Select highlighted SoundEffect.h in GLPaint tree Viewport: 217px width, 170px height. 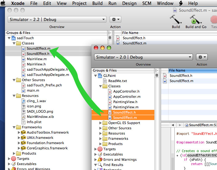coord(123,112)
